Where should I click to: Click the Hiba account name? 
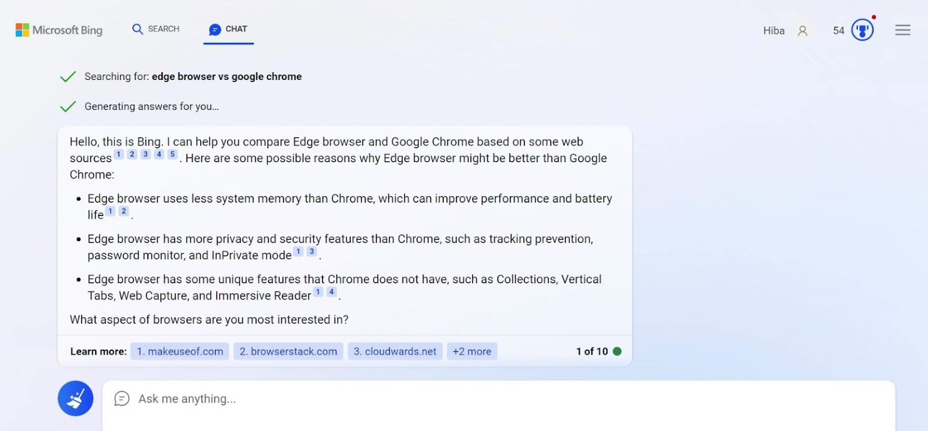pos(774,31)
